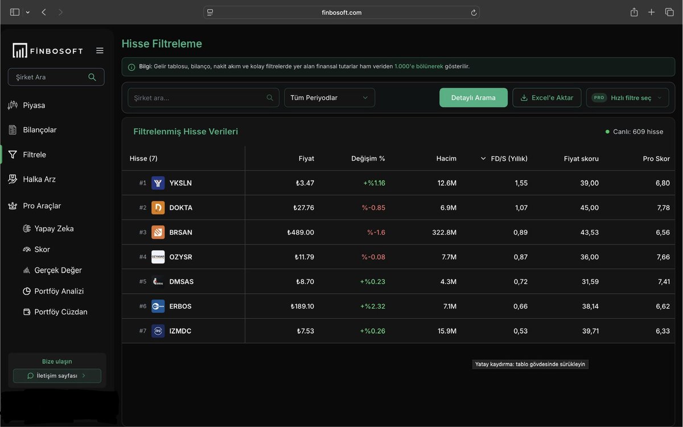The image size is (683, 427).
Task: Open the ERBOS ticker name
Action: point(180,306)
